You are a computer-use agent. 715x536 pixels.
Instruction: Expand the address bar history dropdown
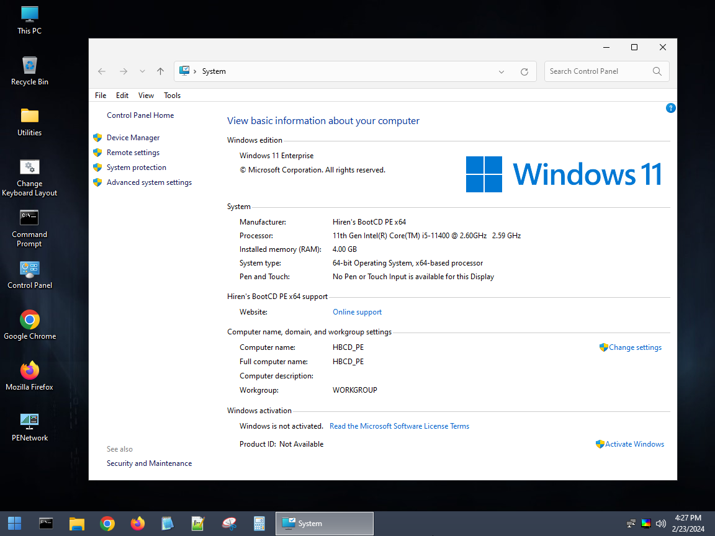(501, 71)
